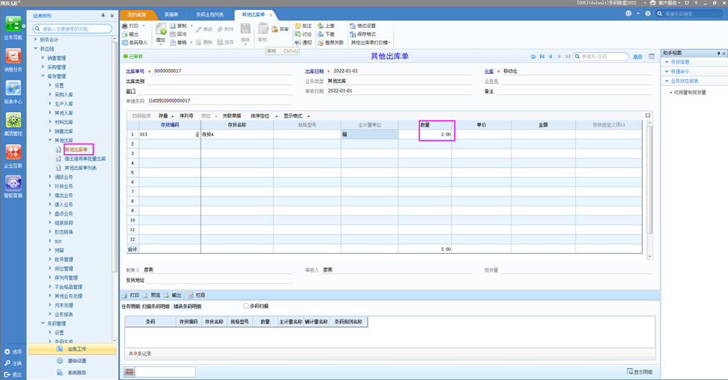
Task: Open the help question-mark icon at top right
Action: point(648,14)
